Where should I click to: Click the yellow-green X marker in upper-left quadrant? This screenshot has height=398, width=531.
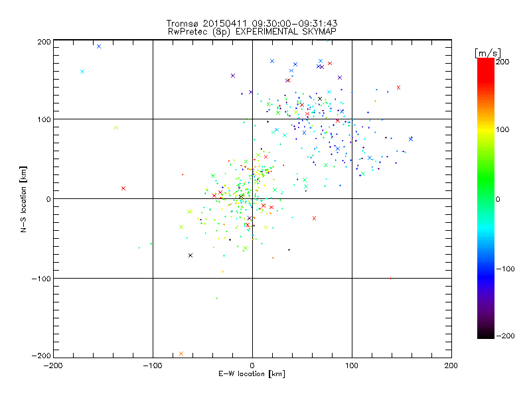(116, 127)
